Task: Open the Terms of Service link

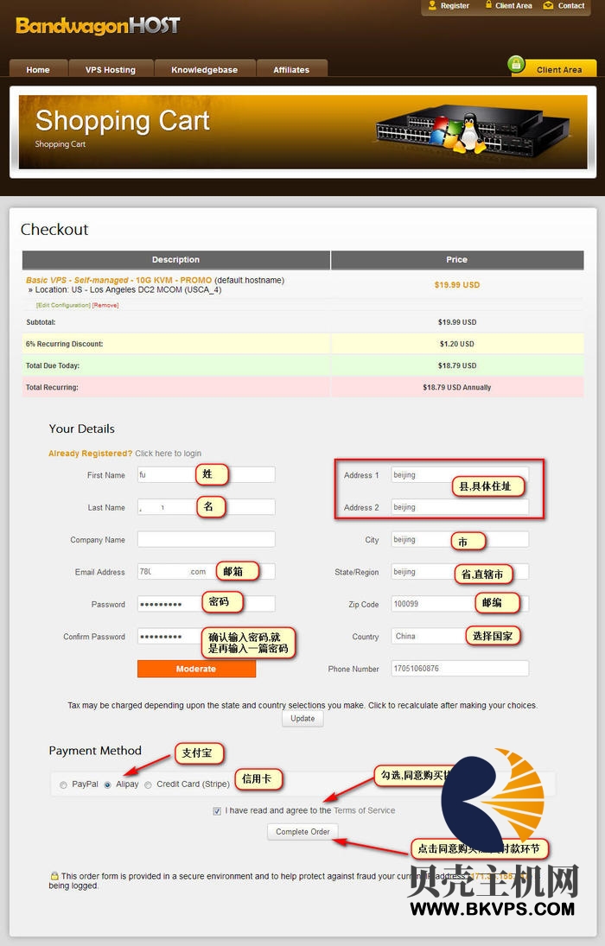Action: (364, 810)
